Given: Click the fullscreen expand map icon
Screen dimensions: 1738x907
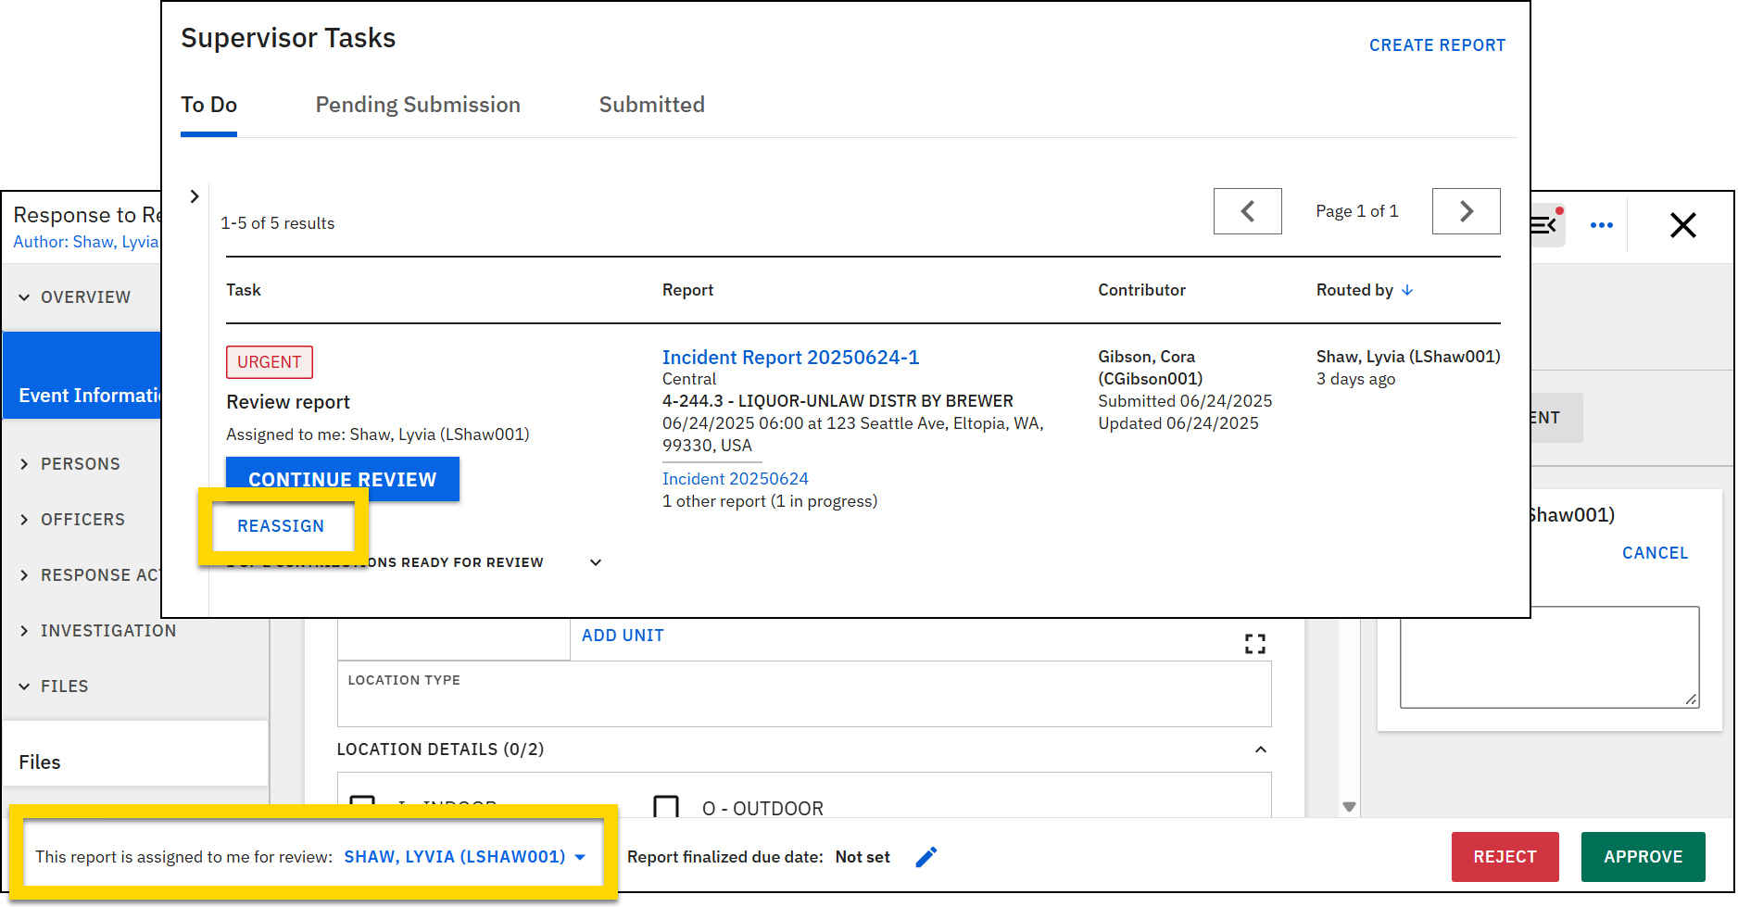Looking at the screenshot, I should pyautogui.click(x=1254, y=644).
